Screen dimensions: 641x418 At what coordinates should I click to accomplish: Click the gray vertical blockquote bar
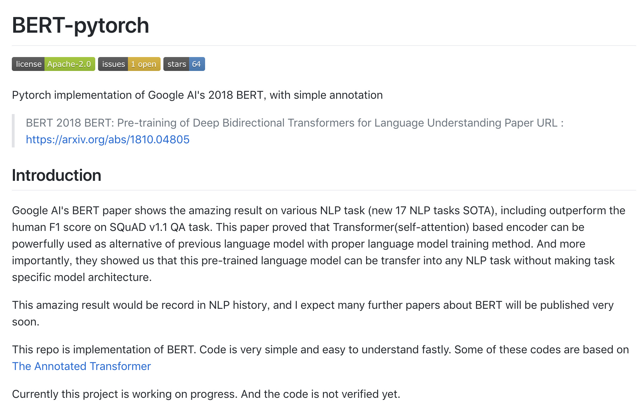click(13, 131)
